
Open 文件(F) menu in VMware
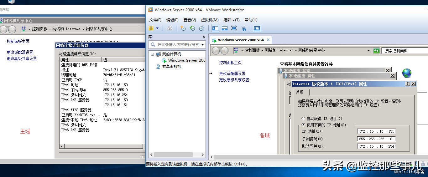click(x=155, y=20)
